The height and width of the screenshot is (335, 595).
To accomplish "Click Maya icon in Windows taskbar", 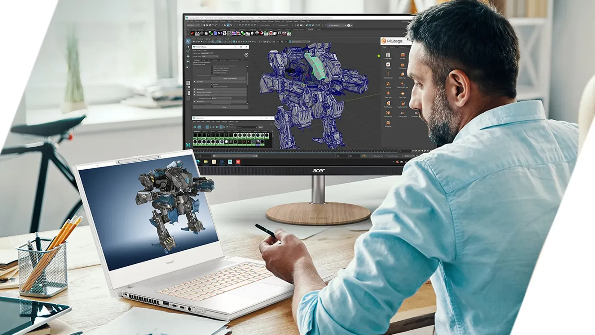I will [230, 162].
